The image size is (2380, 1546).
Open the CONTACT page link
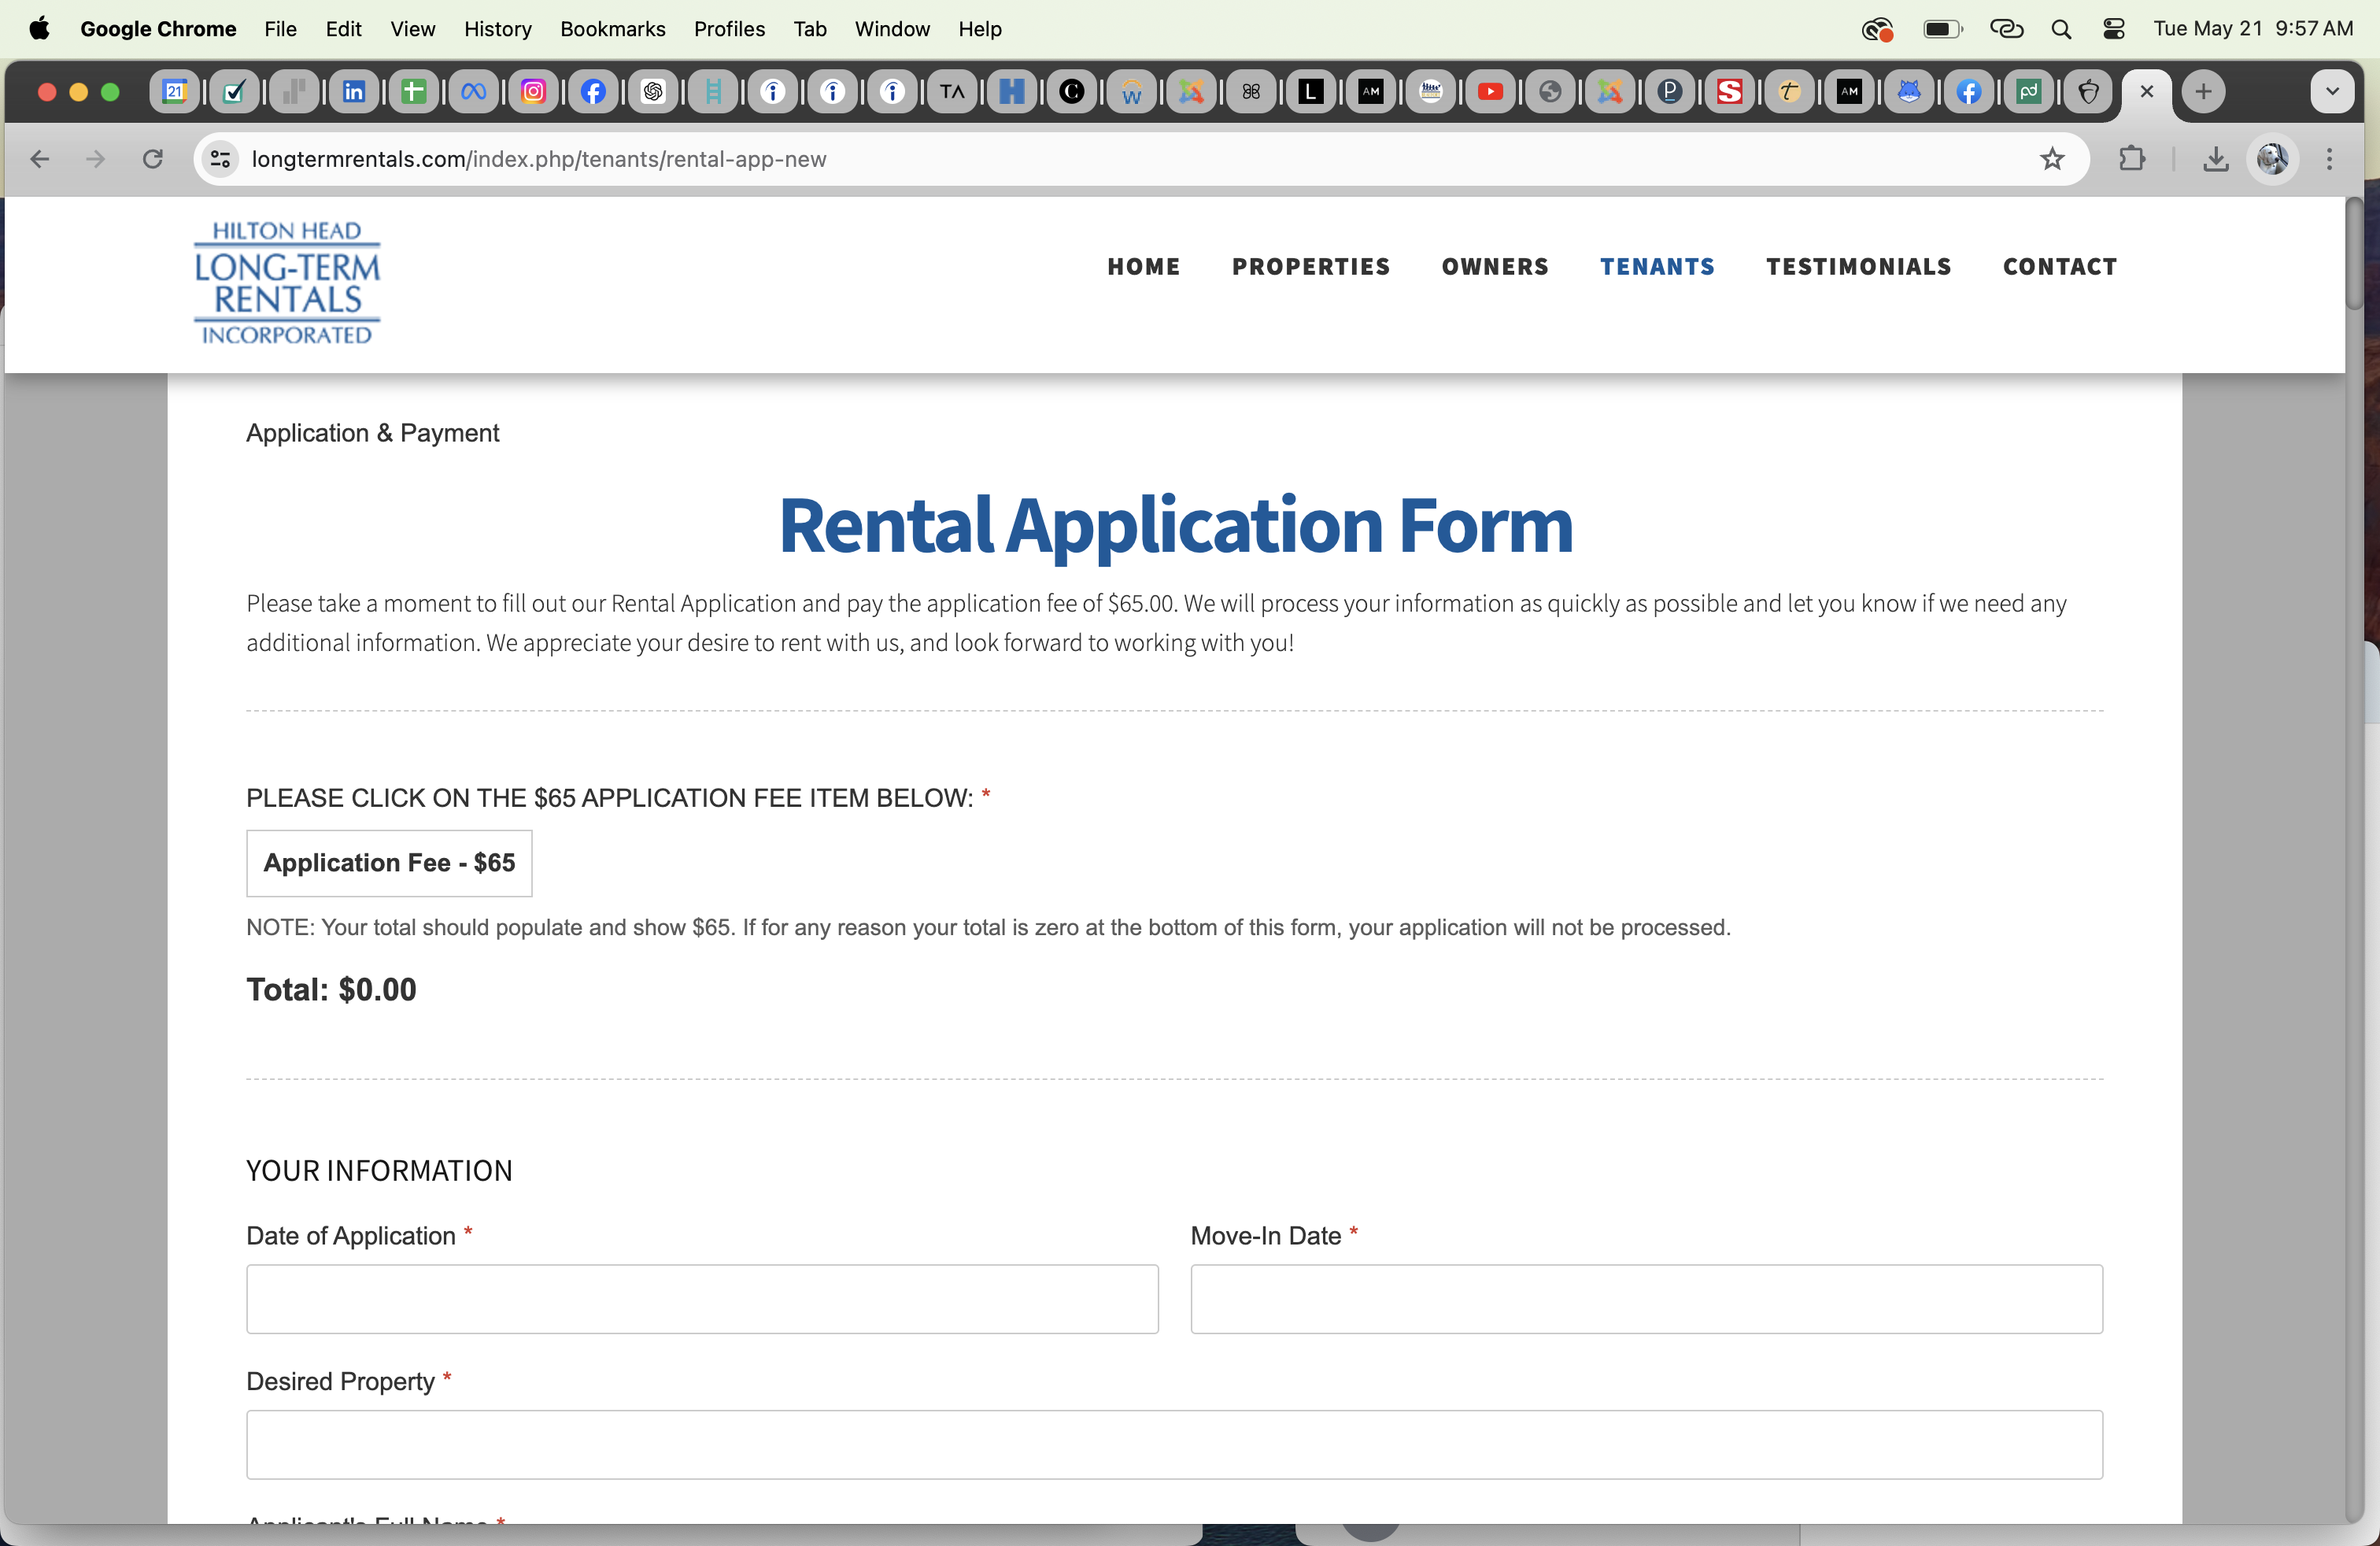[2059, 267]
